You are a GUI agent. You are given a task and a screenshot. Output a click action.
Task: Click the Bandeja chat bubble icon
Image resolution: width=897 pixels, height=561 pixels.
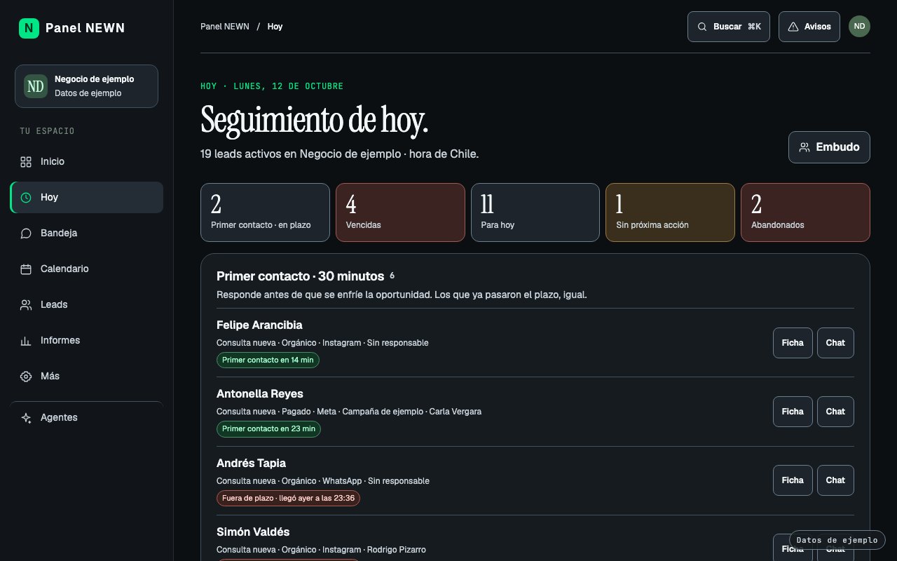(26, 234)
